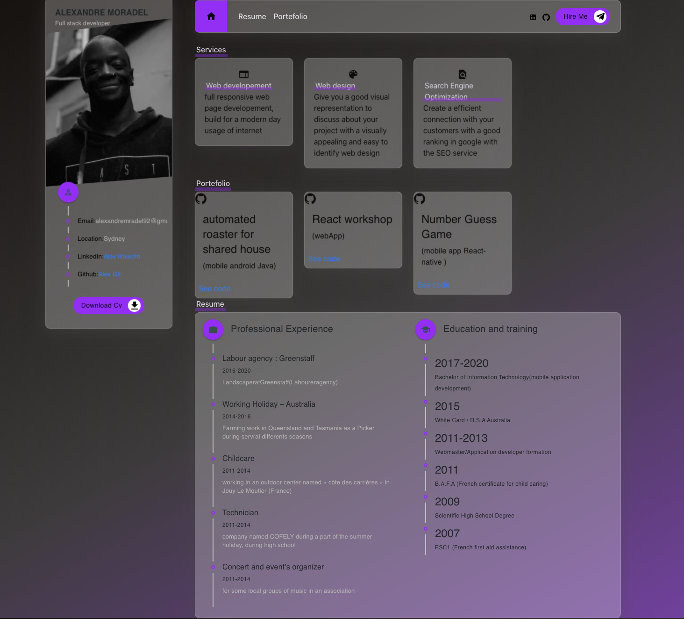Screen dimensions: 684x619
Task: Click the Technician experience entry
Action: [x=240, y=513]
